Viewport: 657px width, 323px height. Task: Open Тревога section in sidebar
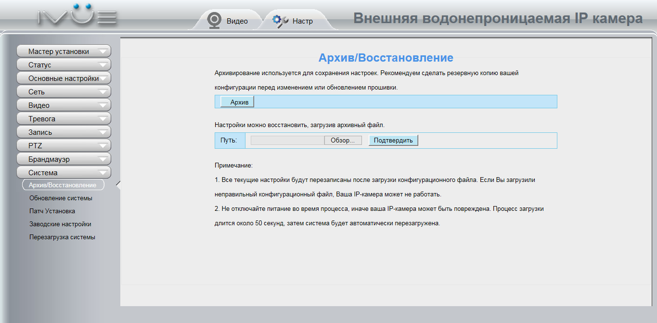(64, 118)
